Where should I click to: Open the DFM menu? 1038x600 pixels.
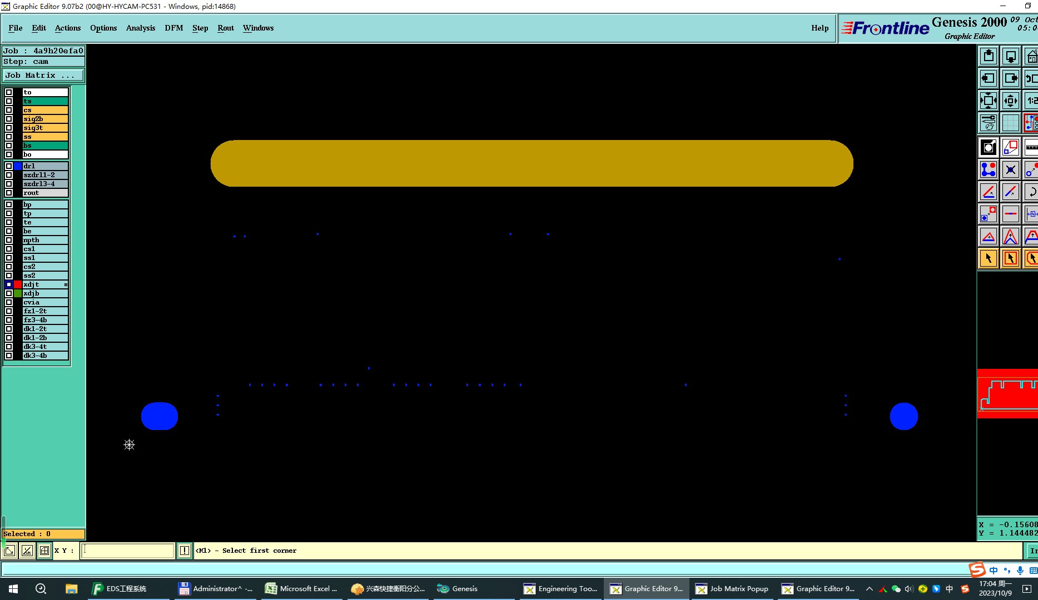(x=174, y=28)
